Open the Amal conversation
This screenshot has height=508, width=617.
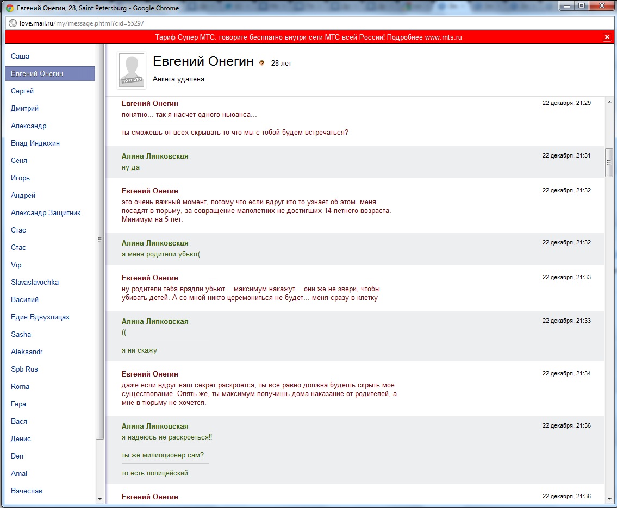[19, 473]
